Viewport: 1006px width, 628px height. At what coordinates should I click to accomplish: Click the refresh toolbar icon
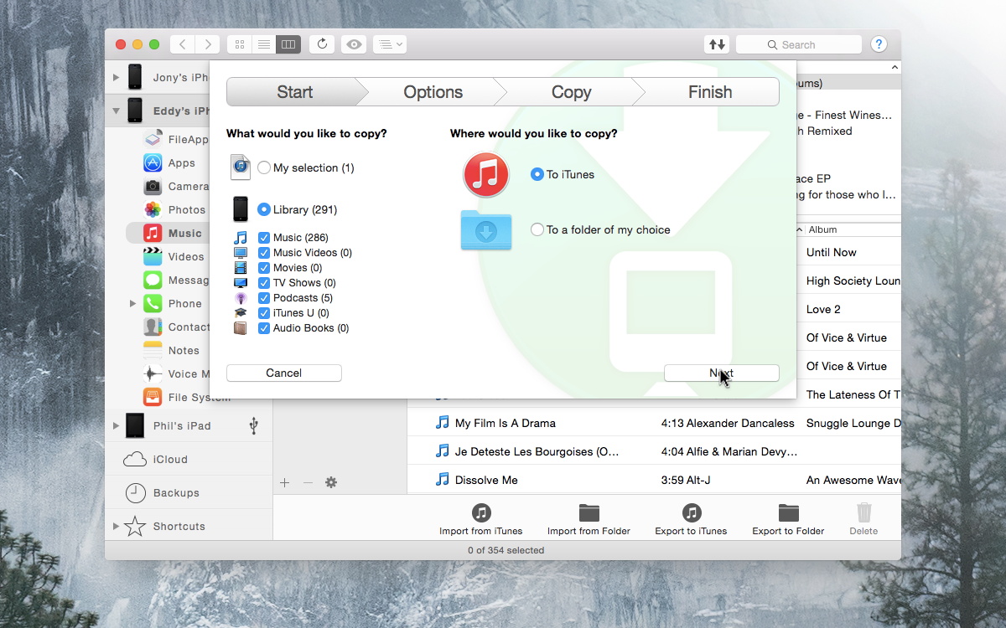tap(321, 44)
